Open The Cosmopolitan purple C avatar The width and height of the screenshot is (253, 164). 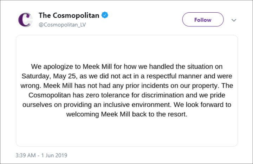25,20
